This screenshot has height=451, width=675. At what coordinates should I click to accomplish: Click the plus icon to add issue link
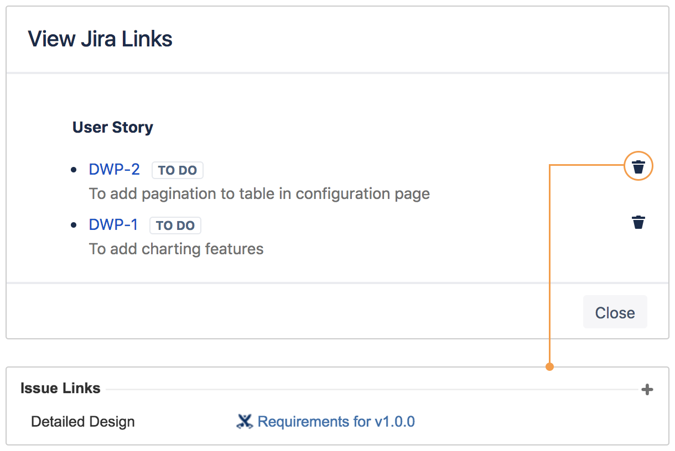[646, 389]
